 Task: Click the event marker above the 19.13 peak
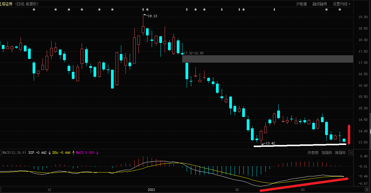point(143,10)
